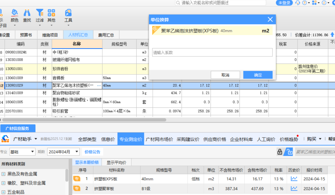The height and width of the screenshot is (195, 335).
Task: Click the 请输入系数 coefficient input field
Action: 212,52
